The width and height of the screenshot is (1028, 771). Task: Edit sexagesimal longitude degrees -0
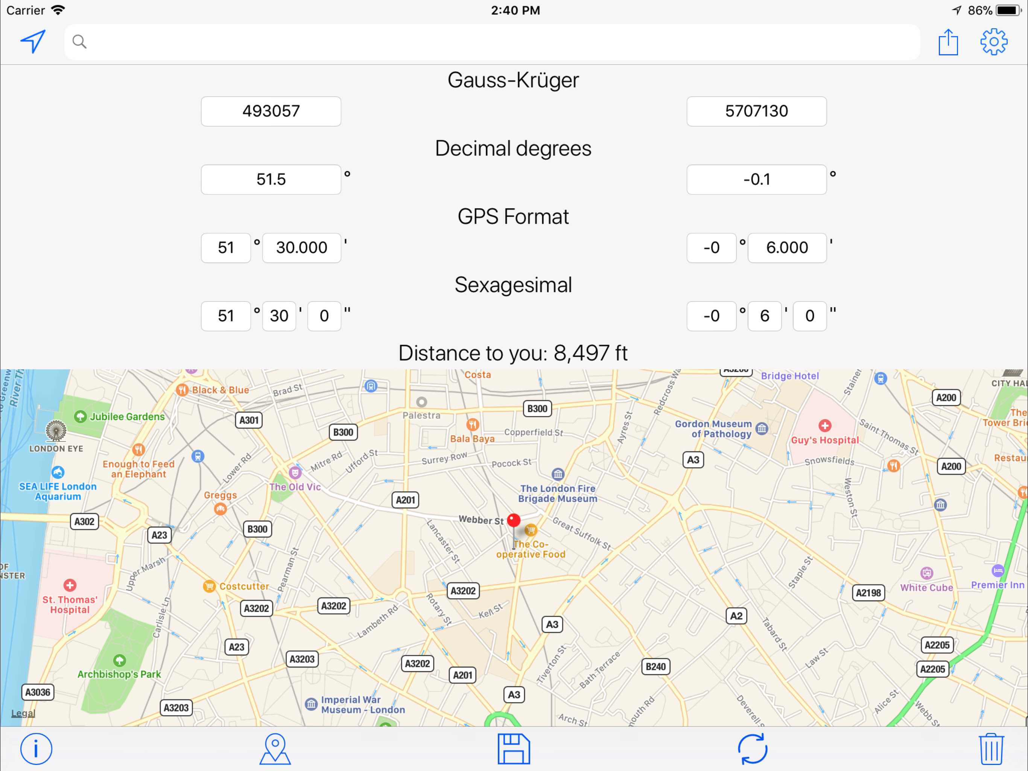click(x=712, y=316)
